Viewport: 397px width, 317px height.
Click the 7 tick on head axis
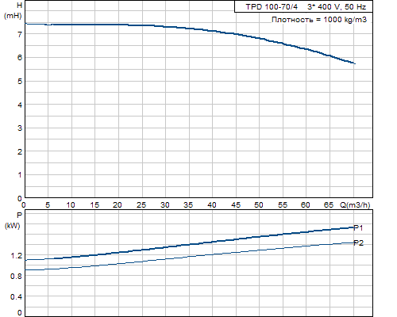click(x=20, y=34)
